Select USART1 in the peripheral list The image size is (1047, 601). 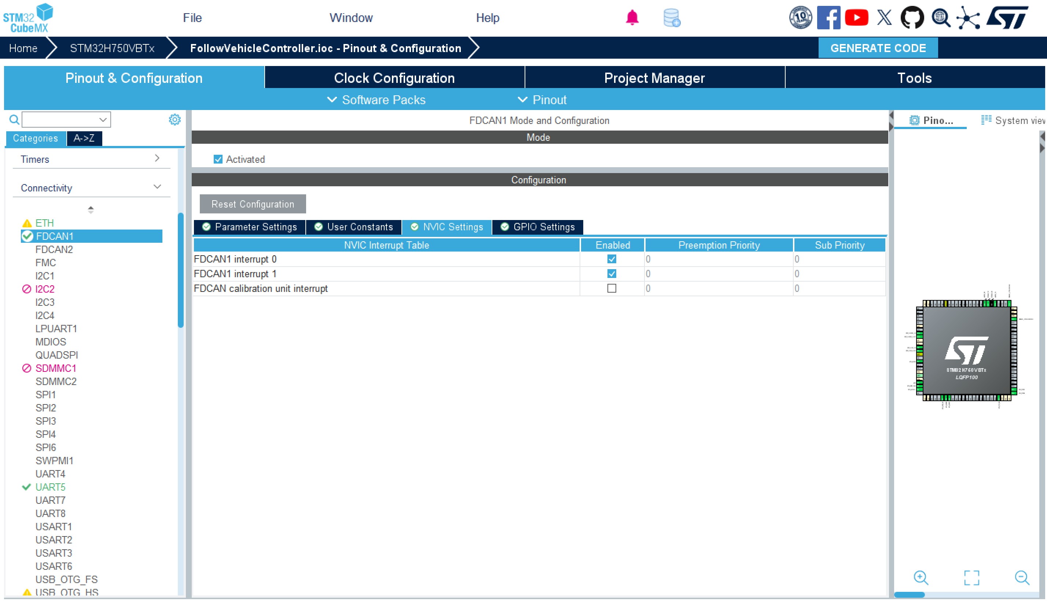pyautogui.click(x=54, y=527)
